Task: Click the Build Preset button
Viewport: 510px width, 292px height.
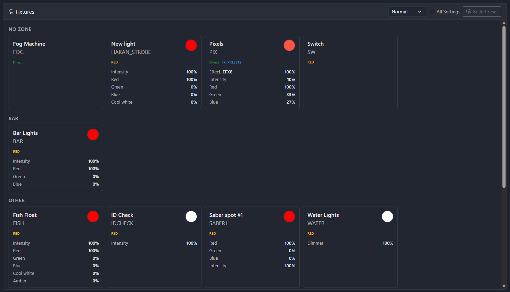Action: (x=482, y=12)
